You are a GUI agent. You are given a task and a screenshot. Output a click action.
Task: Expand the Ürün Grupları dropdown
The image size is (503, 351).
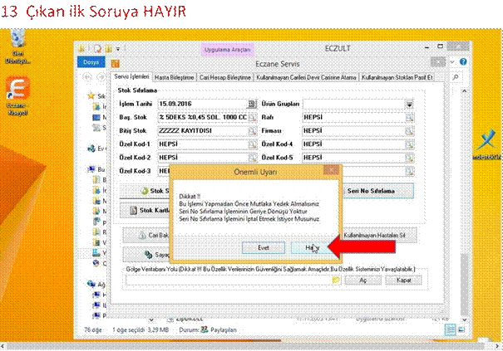(410, 104)
